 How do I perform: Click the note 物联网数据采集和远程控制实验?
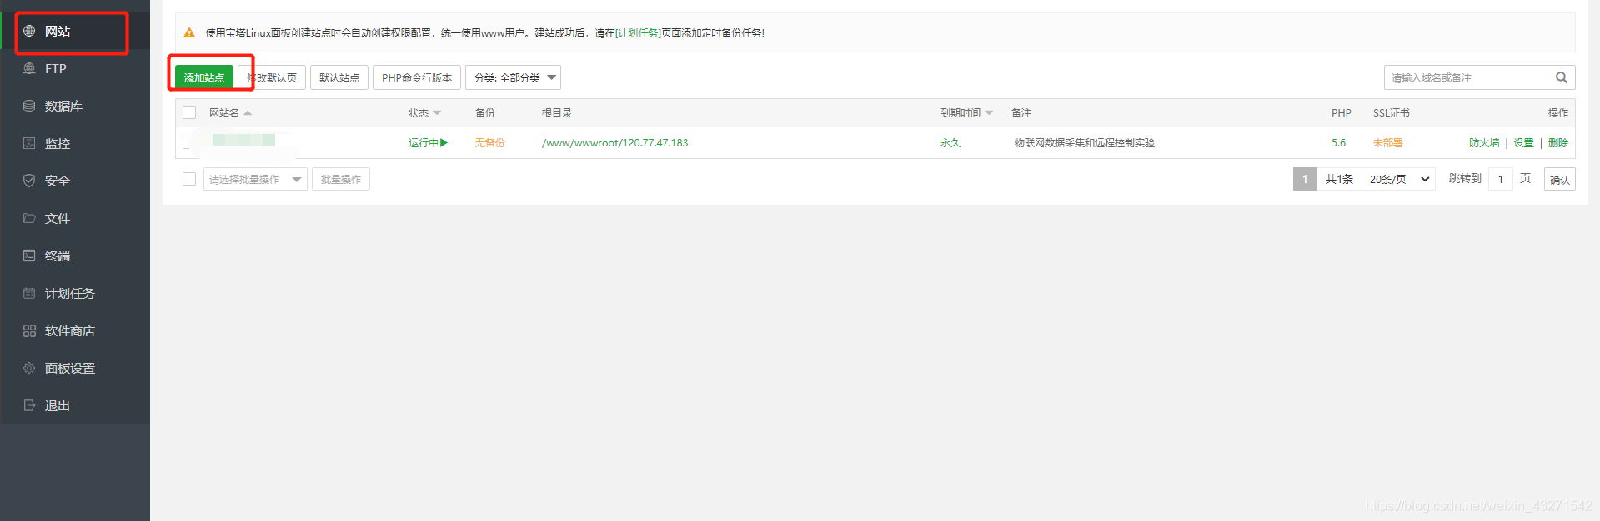[1085, 143]
